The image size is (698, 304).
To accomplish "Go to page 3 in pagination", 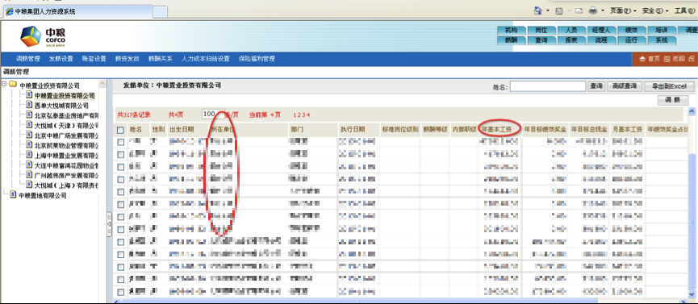I will 303,115.
